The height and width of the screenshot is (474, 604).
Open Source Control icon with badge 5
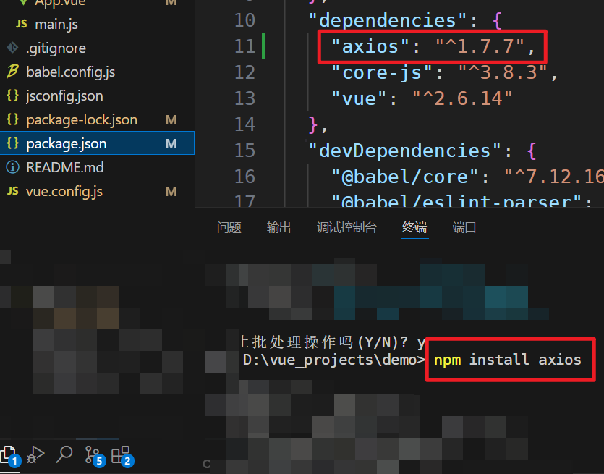(94, 456)
